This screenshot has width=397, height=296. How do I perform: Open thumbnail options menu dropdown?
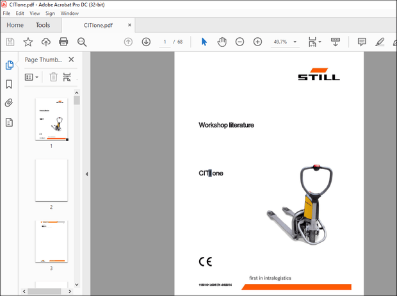click(x=31, y=77)
